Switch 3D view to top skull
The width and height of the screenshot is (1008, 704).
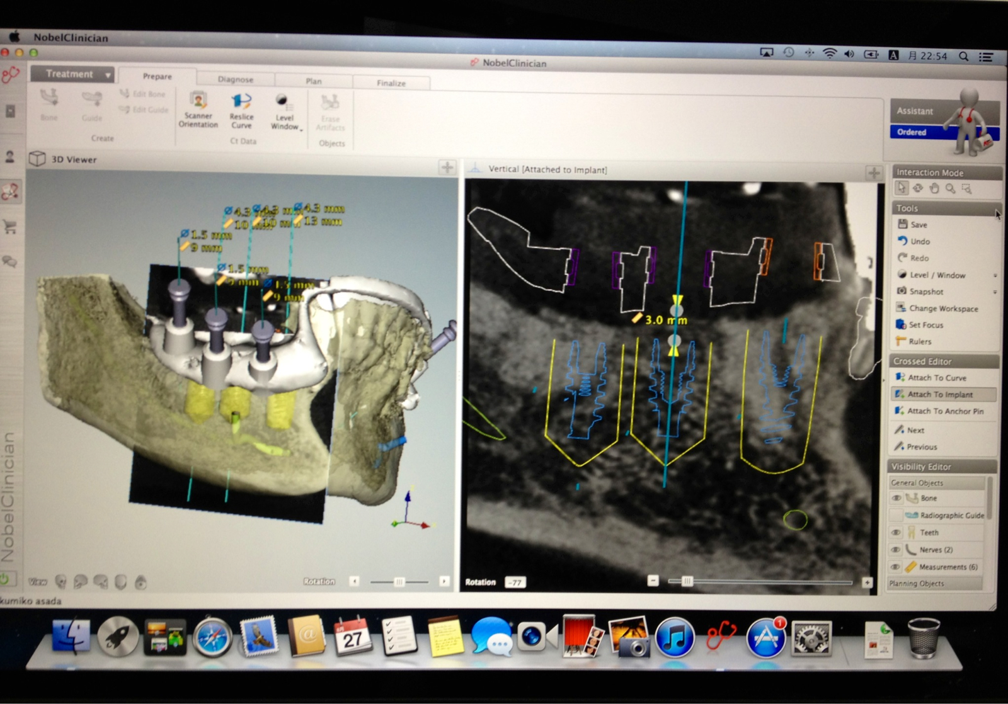pyautogui.click(x=141, y=582)
